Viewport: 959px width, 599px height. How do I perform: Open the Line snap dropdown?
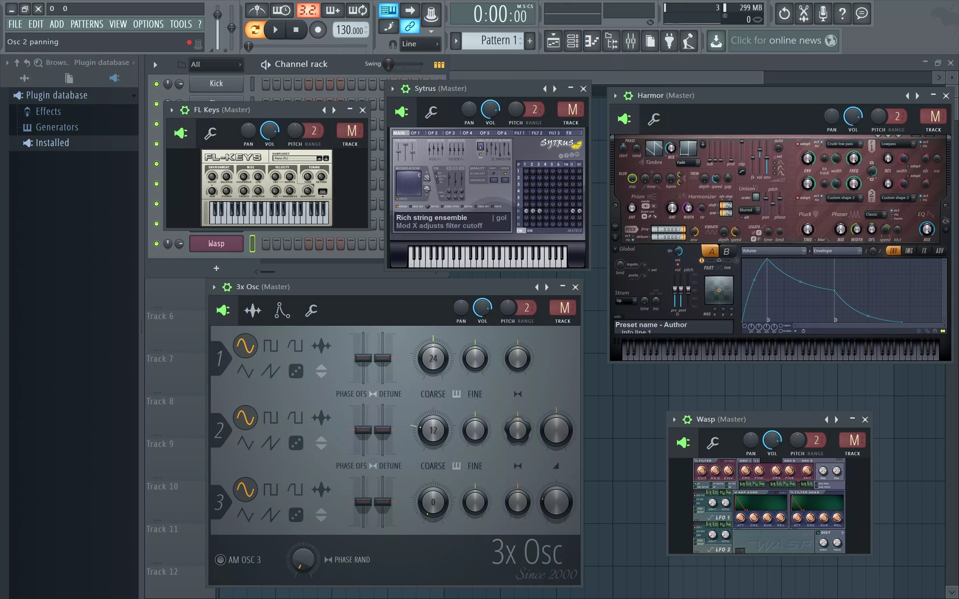420,44
